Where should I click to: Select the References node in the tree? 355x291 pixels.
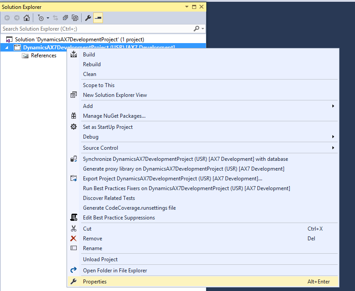pos(43,56)
